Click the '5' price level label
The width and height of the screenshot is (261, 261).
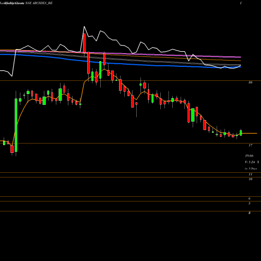pos(250,203)
